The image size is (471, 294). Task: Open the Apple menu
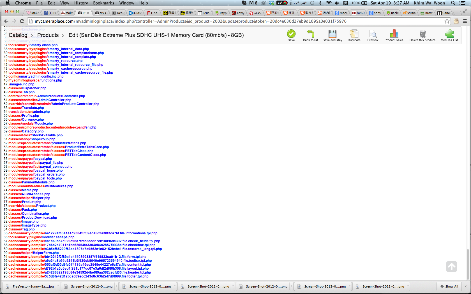point(8,3)
